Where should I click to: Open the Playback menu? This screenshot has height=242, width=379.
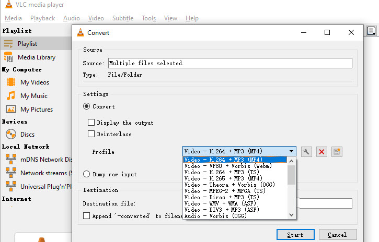[x=42, y=18]
